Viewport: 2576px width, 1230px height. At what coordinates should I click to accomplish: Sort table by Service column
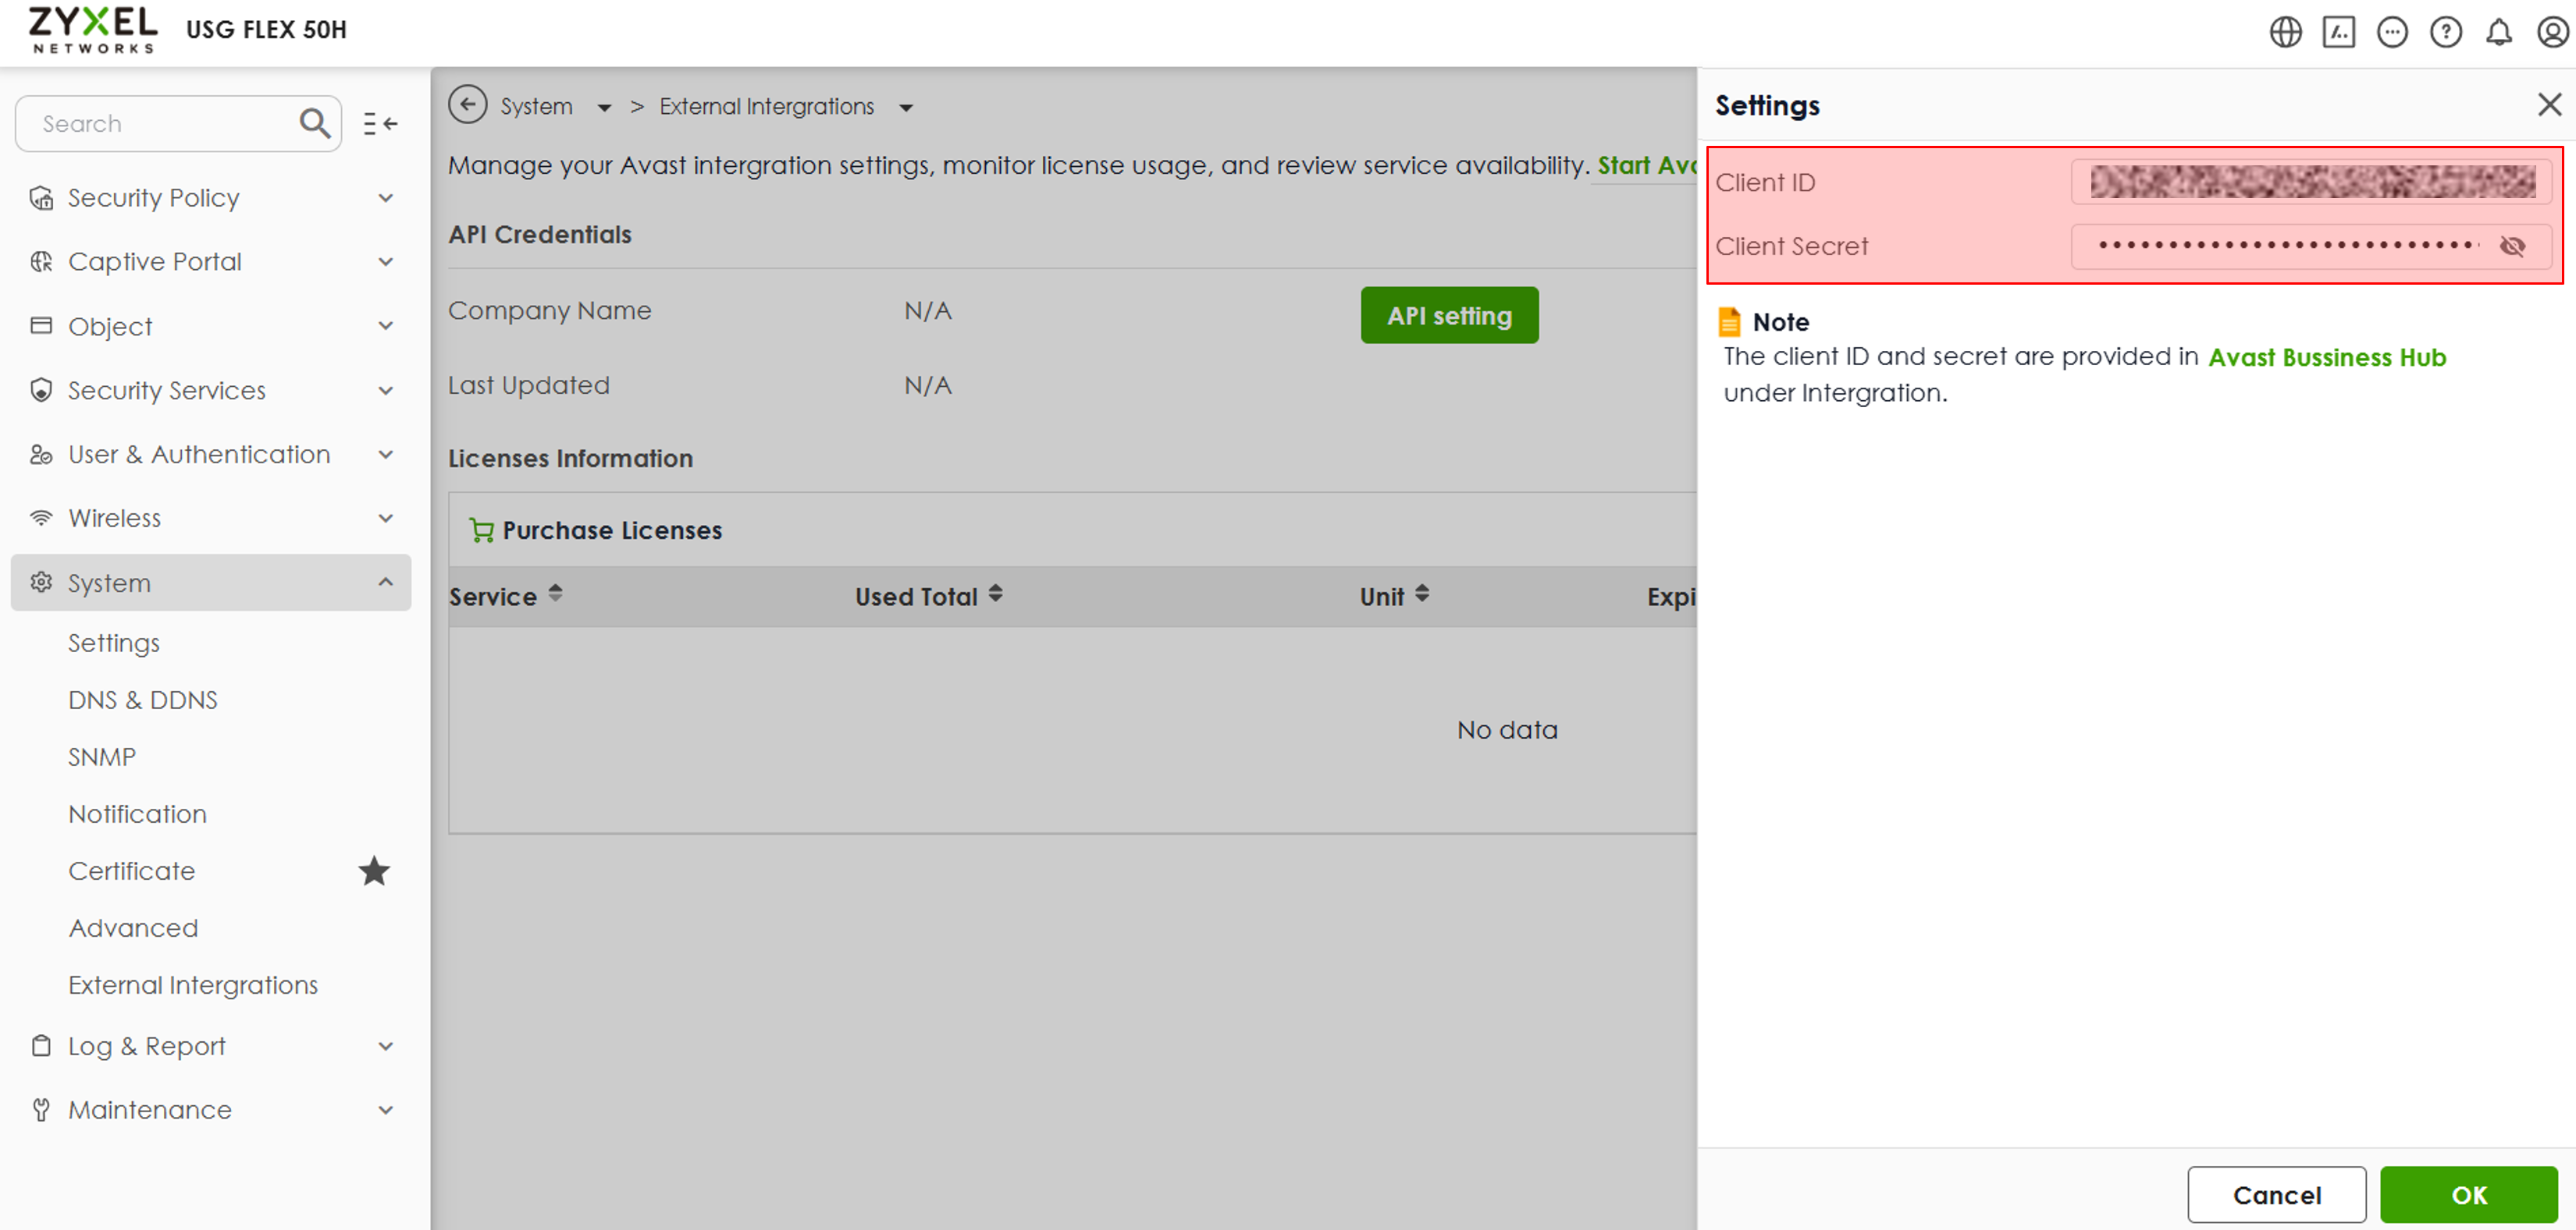(555, 594)
